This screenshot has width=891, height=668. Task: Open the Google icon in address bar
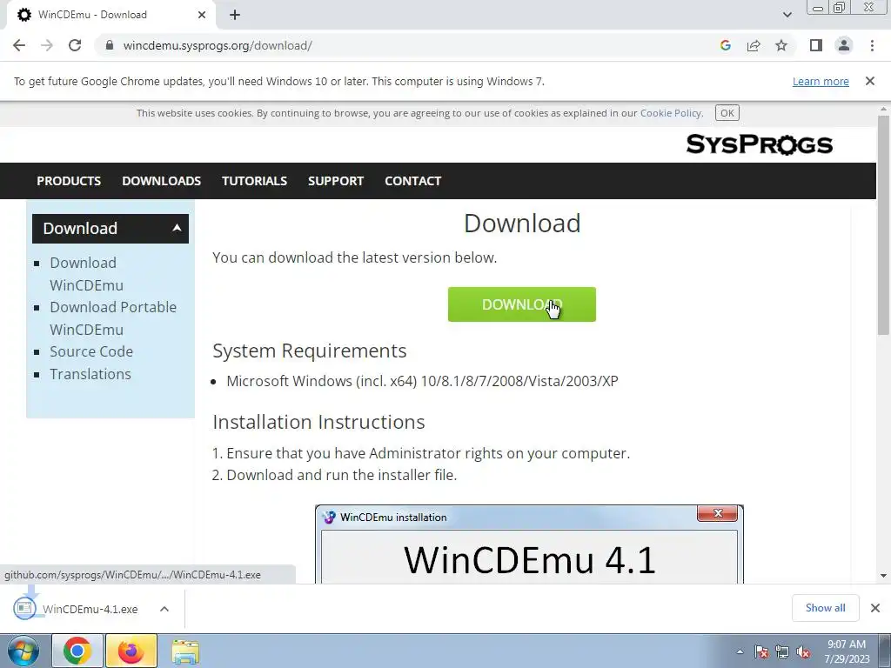[x=725, y=45]
